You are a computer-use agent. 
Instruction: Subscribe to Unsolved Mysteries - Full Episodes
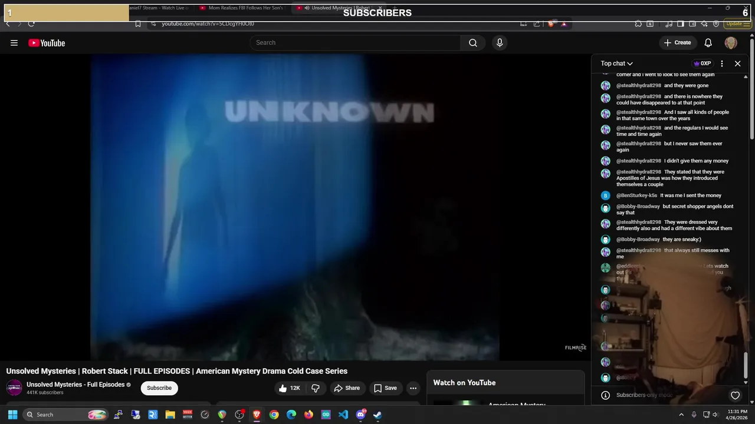tap(159, 388)
